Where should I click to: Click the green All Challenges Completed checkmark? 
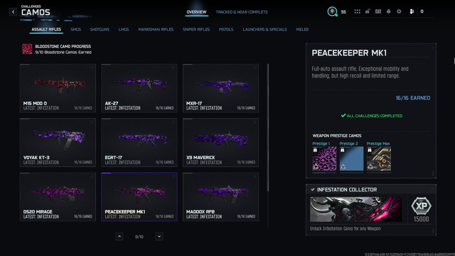click(x=343, y=116)
